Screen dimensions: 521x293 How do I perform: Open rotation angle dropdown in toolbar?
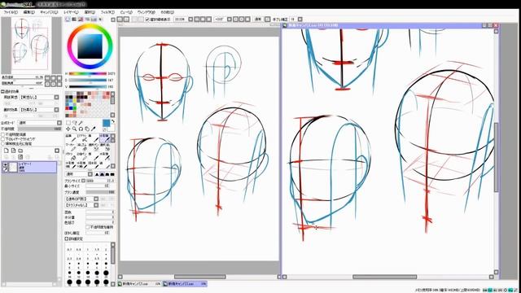pyautogui.click(x=229, y=20)
